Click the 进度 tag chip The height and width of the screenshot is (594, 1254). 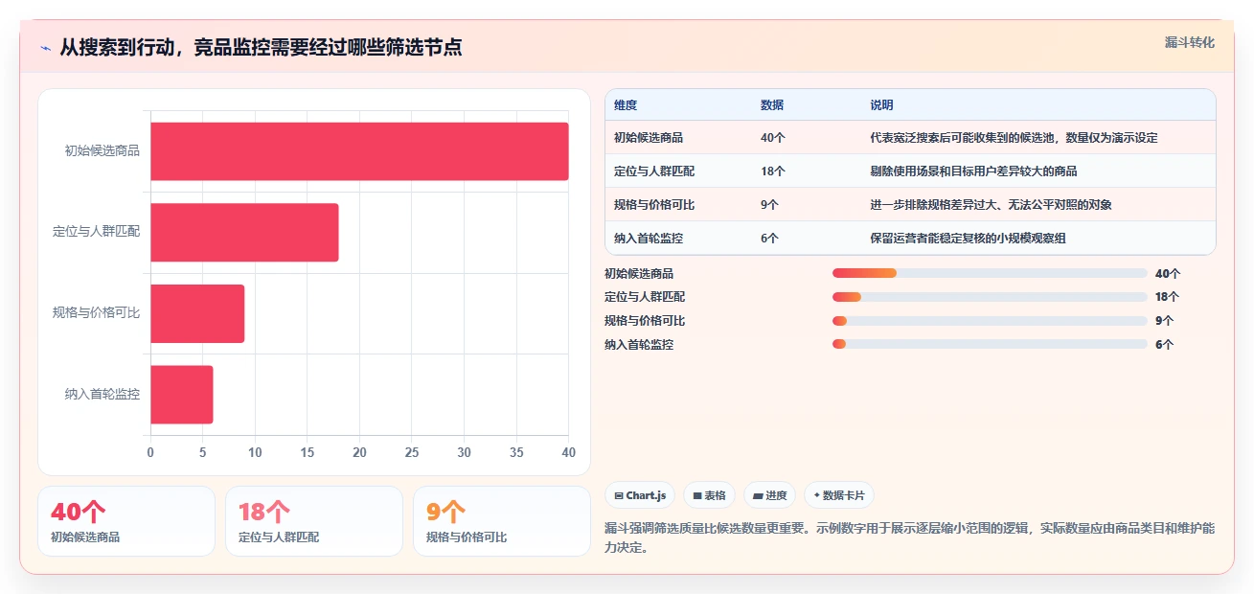769,495
